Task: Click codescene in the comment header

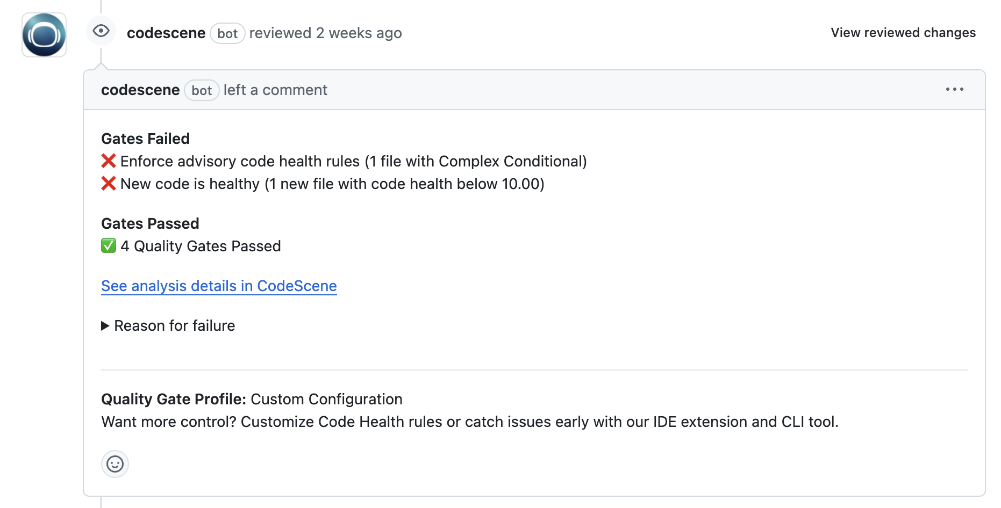Action: pyautogui.click(x=140, y=90)
